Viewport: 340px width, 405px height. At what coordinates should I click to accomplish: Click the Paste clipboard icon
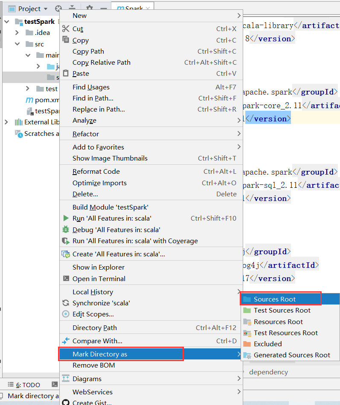(x=66, y=73)
